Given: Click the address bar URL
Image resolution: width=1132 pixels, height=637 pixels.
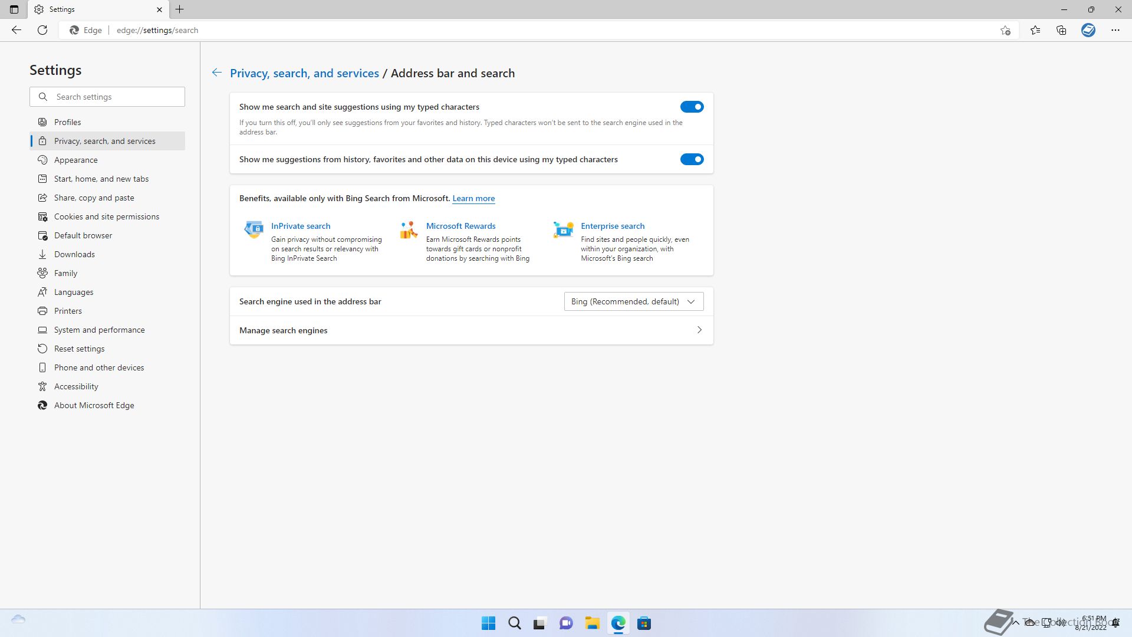Looking at the screenshot, I should point(157,30).
